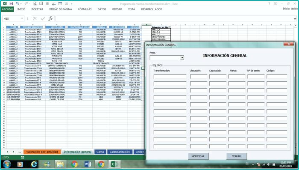
Task: Click the volume speaker tray icon
Action: (269, 164)
